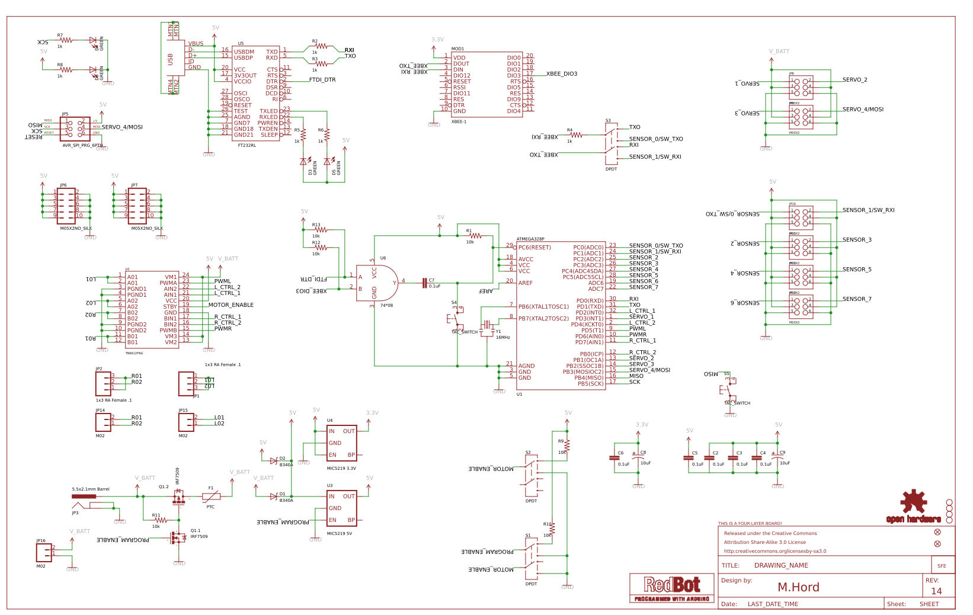
Task: Select the MIC5219 3.3V regulator U4
Action: [x=343, y=441]
